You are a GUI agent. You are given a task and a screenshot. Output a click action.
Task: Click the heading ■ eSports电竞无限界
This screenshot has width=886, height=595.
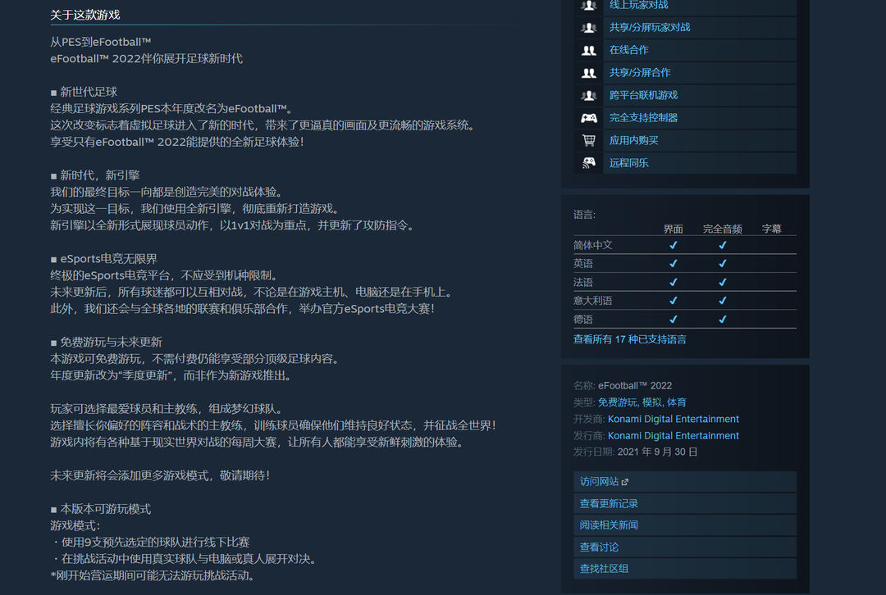pos(103,258)
